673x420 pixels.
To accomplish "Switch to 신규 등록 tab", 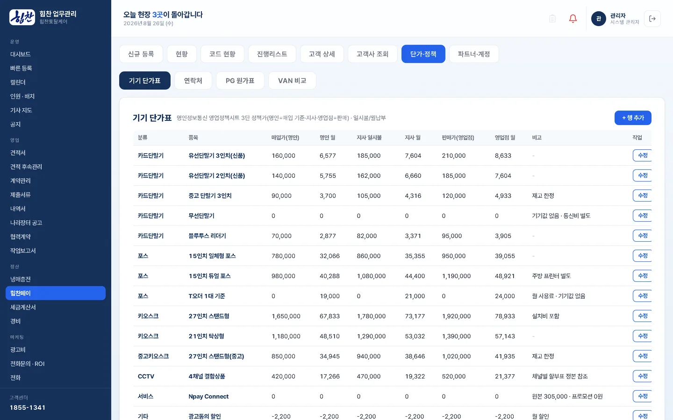I will (x=141, y=54).
